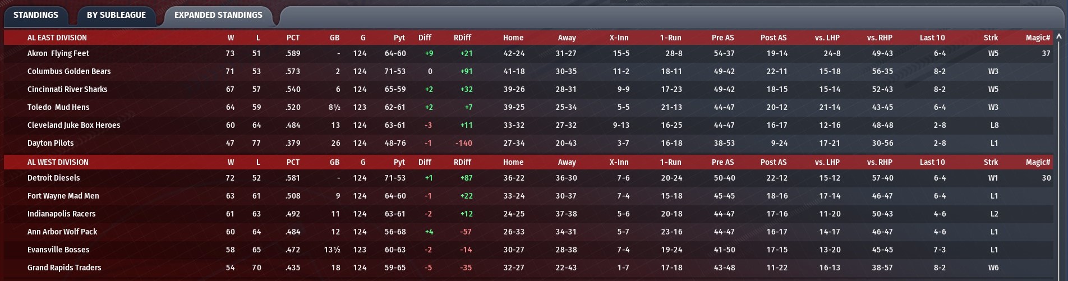Image resolution: width=1068 pixels, height=281 pixels.
Task: Sort AL East by RDiff header
Action: [x=462, y=38]
